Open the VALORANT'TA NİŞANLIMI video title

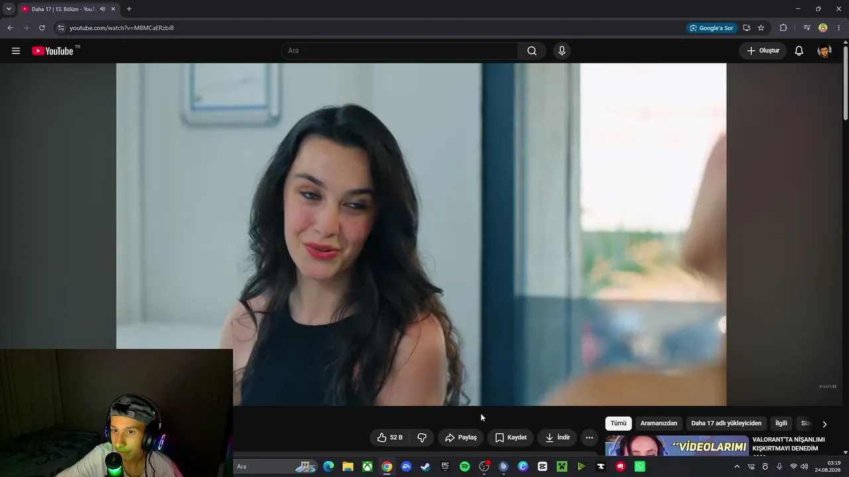coord(789,444)
